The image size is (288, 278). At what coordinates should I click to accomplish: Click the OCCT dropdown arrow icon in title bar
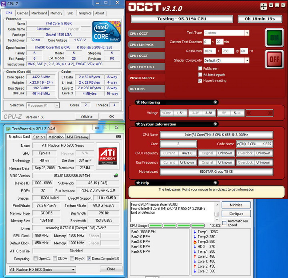pos(271,5)
